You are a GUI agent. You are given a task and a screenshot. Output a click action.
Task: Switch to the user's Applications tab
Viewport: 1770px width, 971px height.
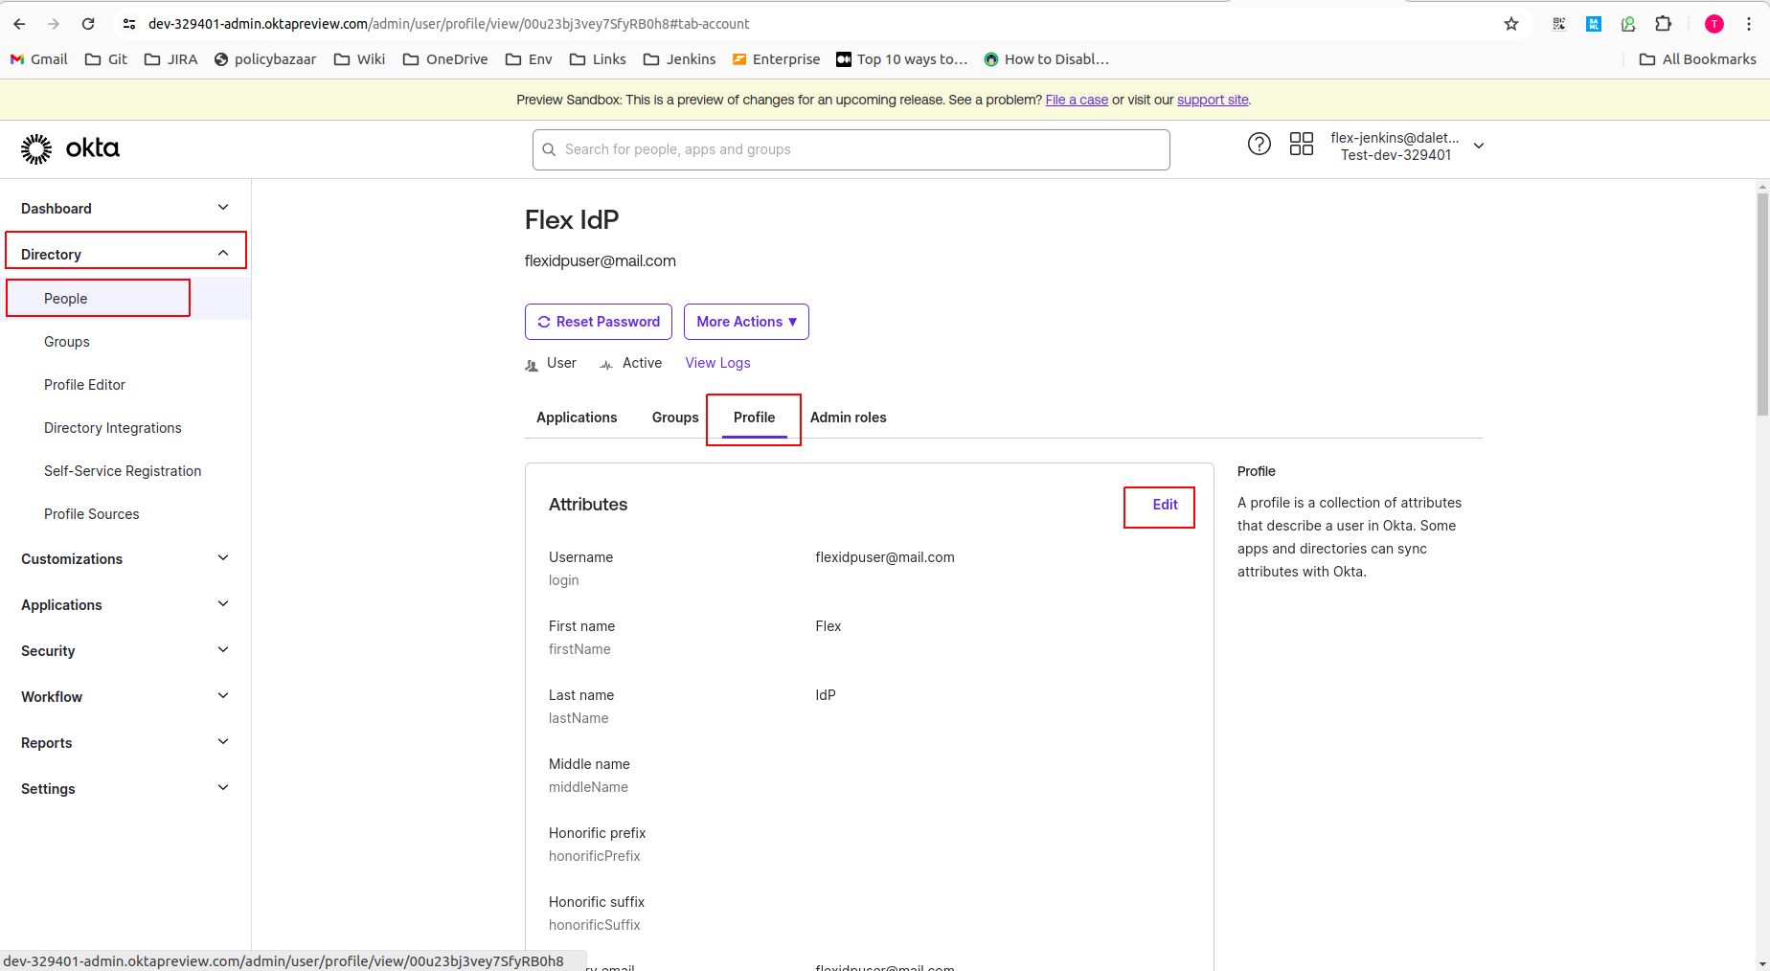point(577,418)
